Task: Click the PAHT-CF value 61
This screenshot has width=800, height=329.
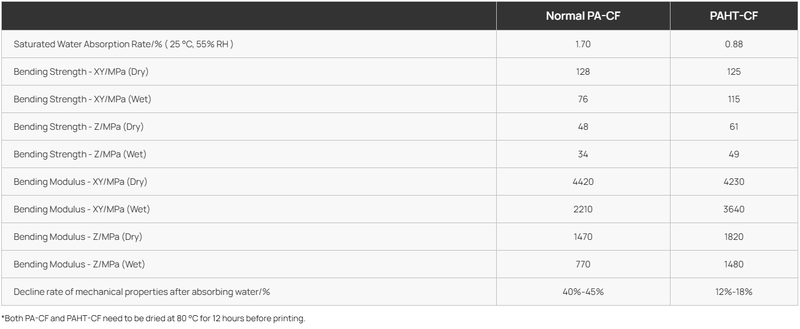Action: (733, 127)
